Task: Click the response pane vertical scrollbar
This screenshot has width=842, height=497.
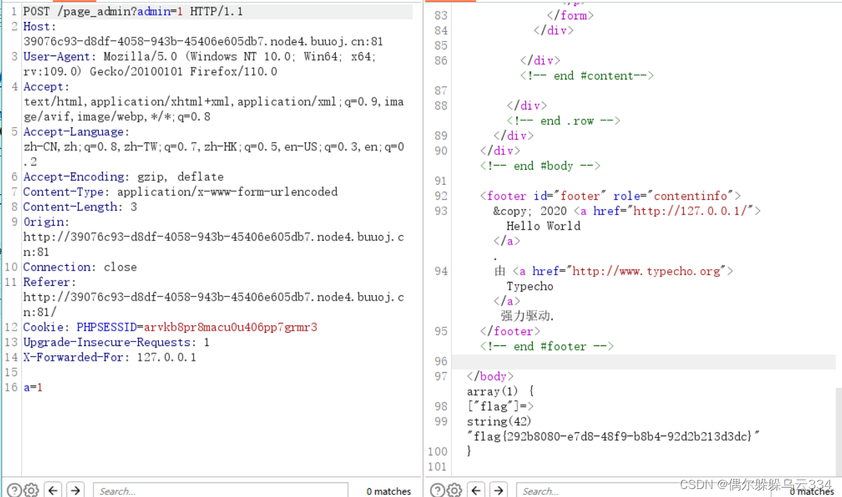Action: pos(838,428)
